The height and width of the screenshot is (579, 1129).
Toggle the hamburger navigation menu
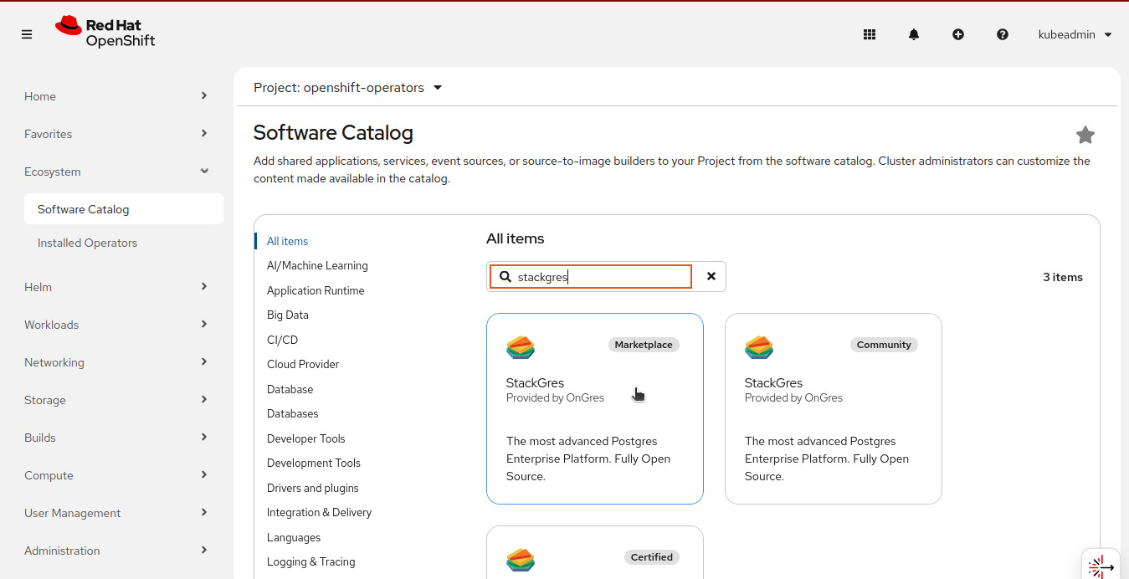(27, 34)
